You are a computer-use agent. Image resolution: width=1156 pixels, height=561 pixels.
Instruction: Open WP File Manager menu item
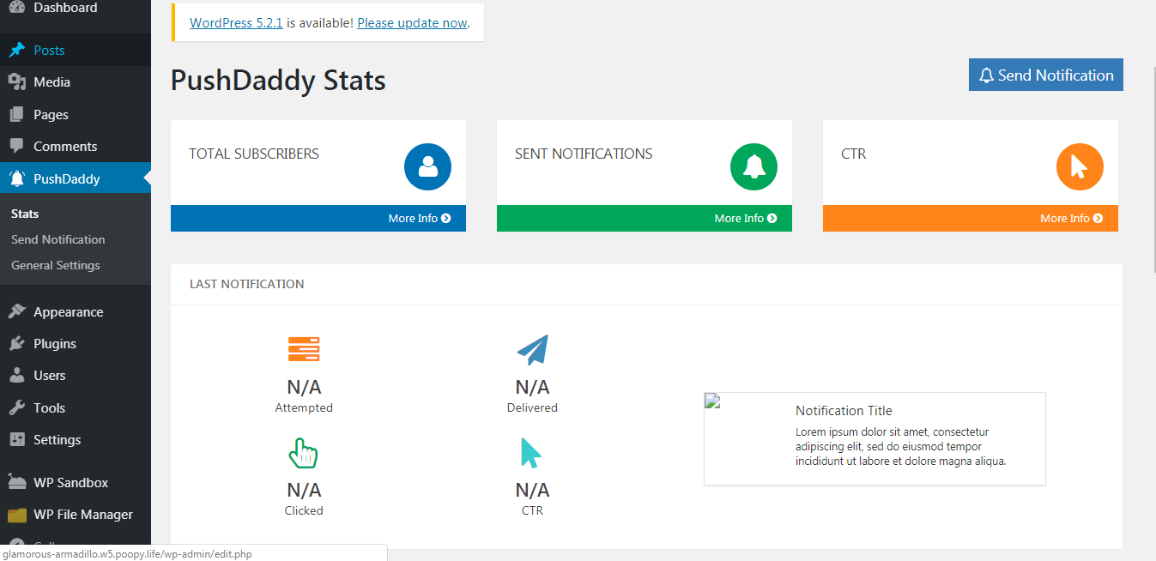click(76, 515)
